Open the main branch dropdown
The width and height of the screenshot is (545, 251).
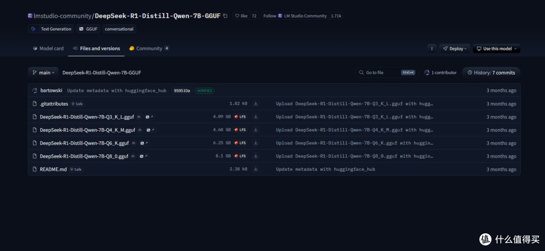coord(43,73)
